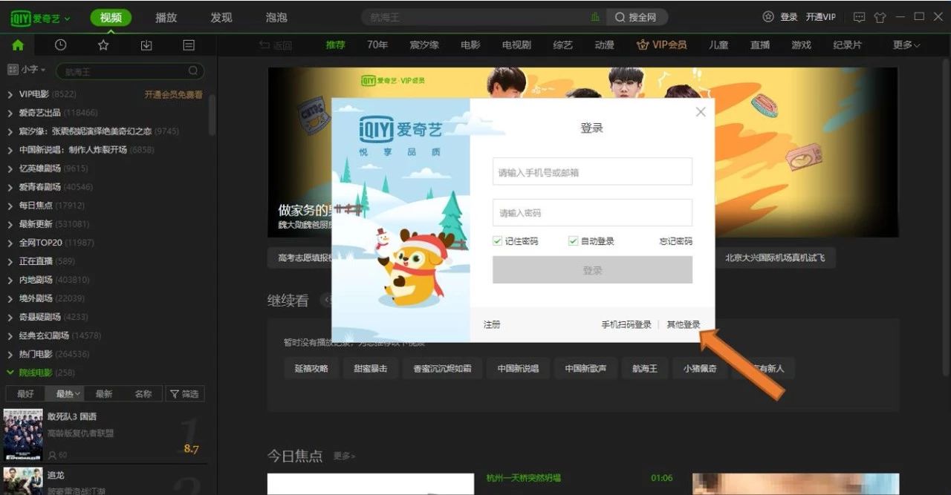Open the skin T-shirt icon
Viewport: 951px width, 495px height.
pos(880,17)
